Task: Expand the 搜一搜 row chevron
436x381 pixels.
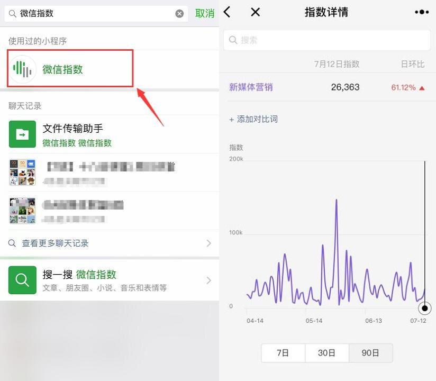Action: [x=209, y=280]
